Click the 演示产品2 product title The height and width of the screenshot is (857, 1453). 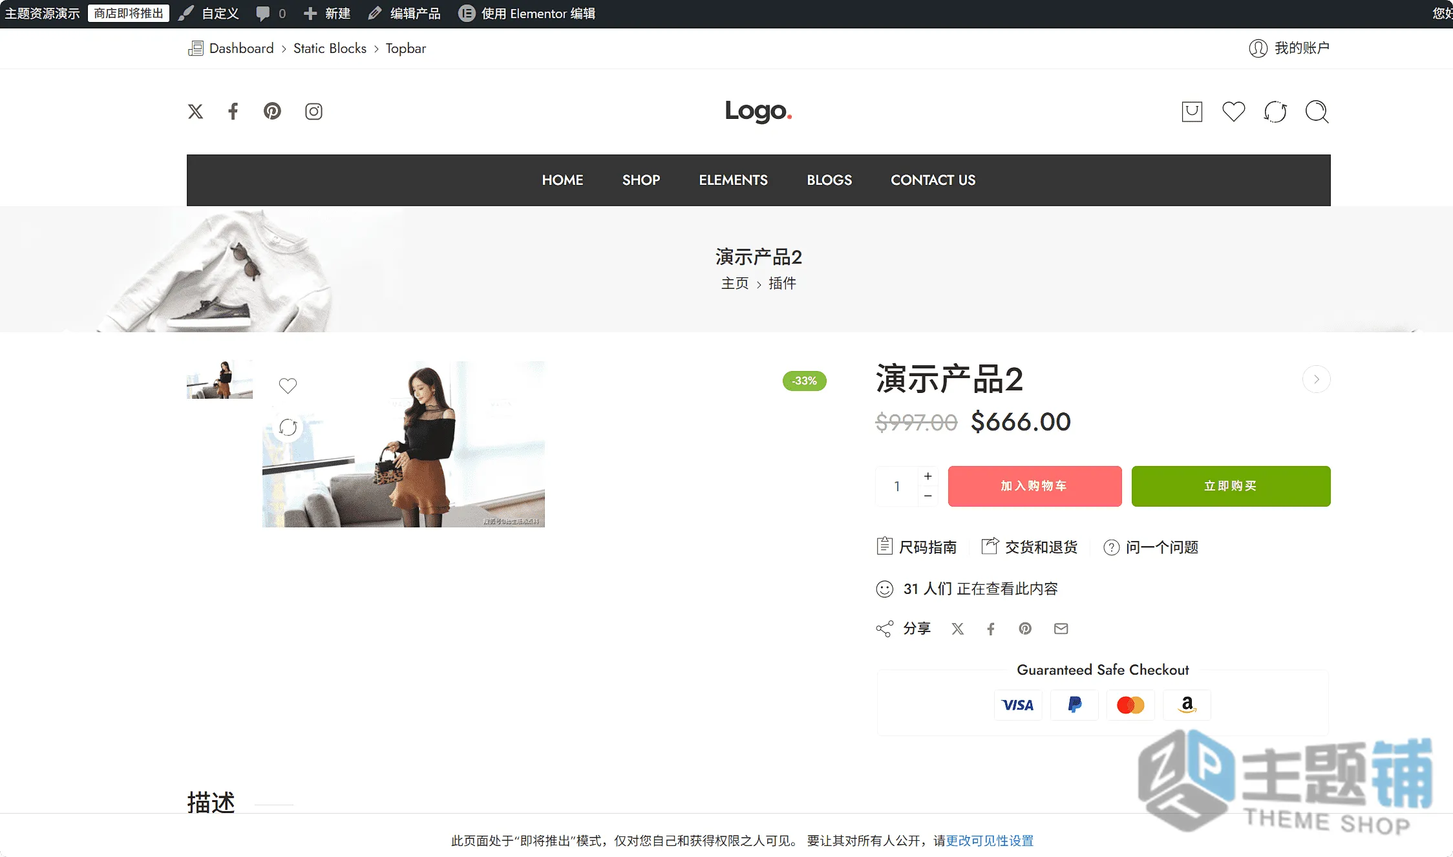tap(949, 379)
